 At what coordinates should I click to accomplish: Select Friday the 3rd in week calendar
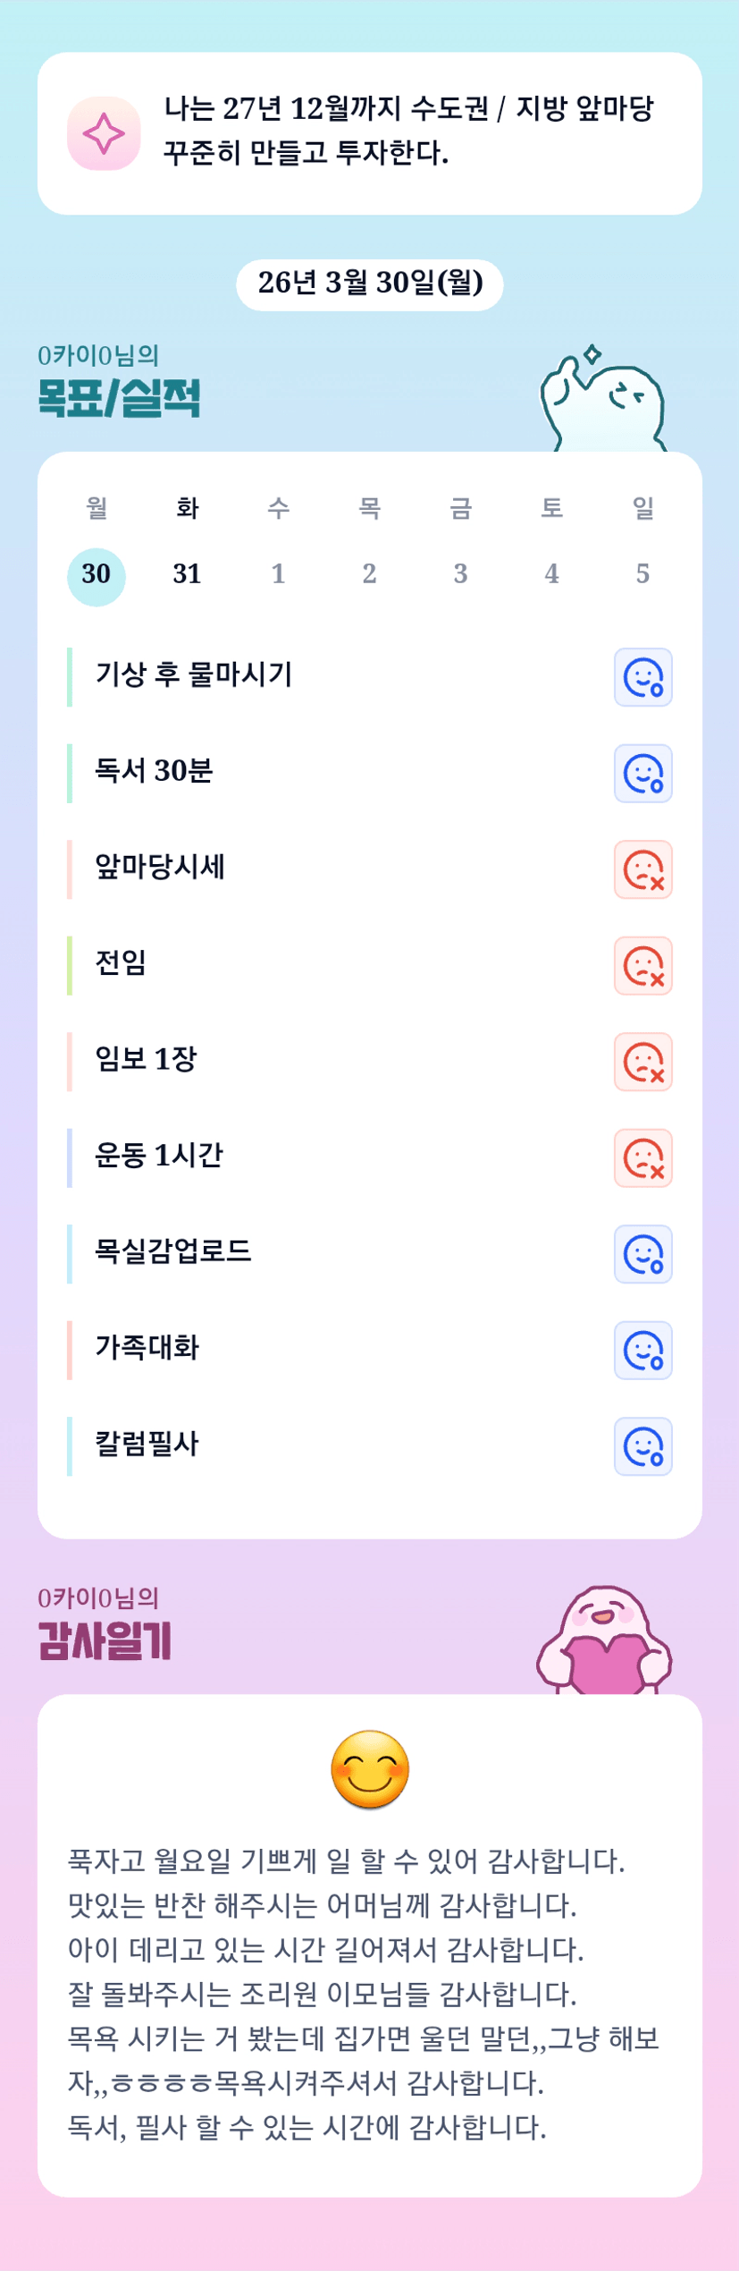[460, 575]
